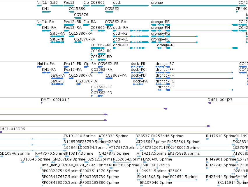Select the dock-PB protein label
The image size is (248, 187).
pos(138,64)
